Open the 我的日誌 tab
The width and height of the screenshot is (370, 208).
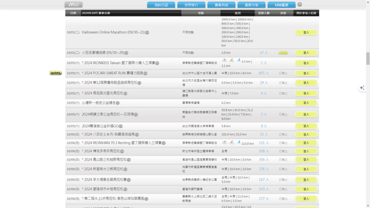(161, 5)
